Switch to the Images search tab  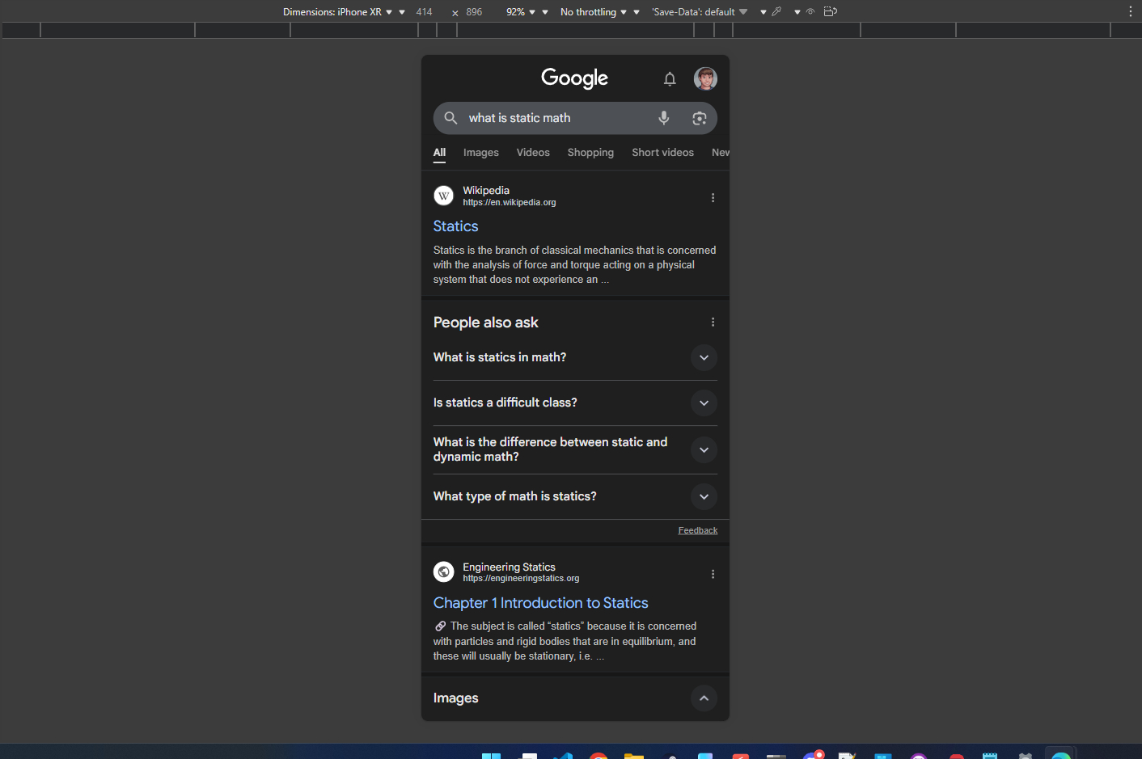click(480, 153)
